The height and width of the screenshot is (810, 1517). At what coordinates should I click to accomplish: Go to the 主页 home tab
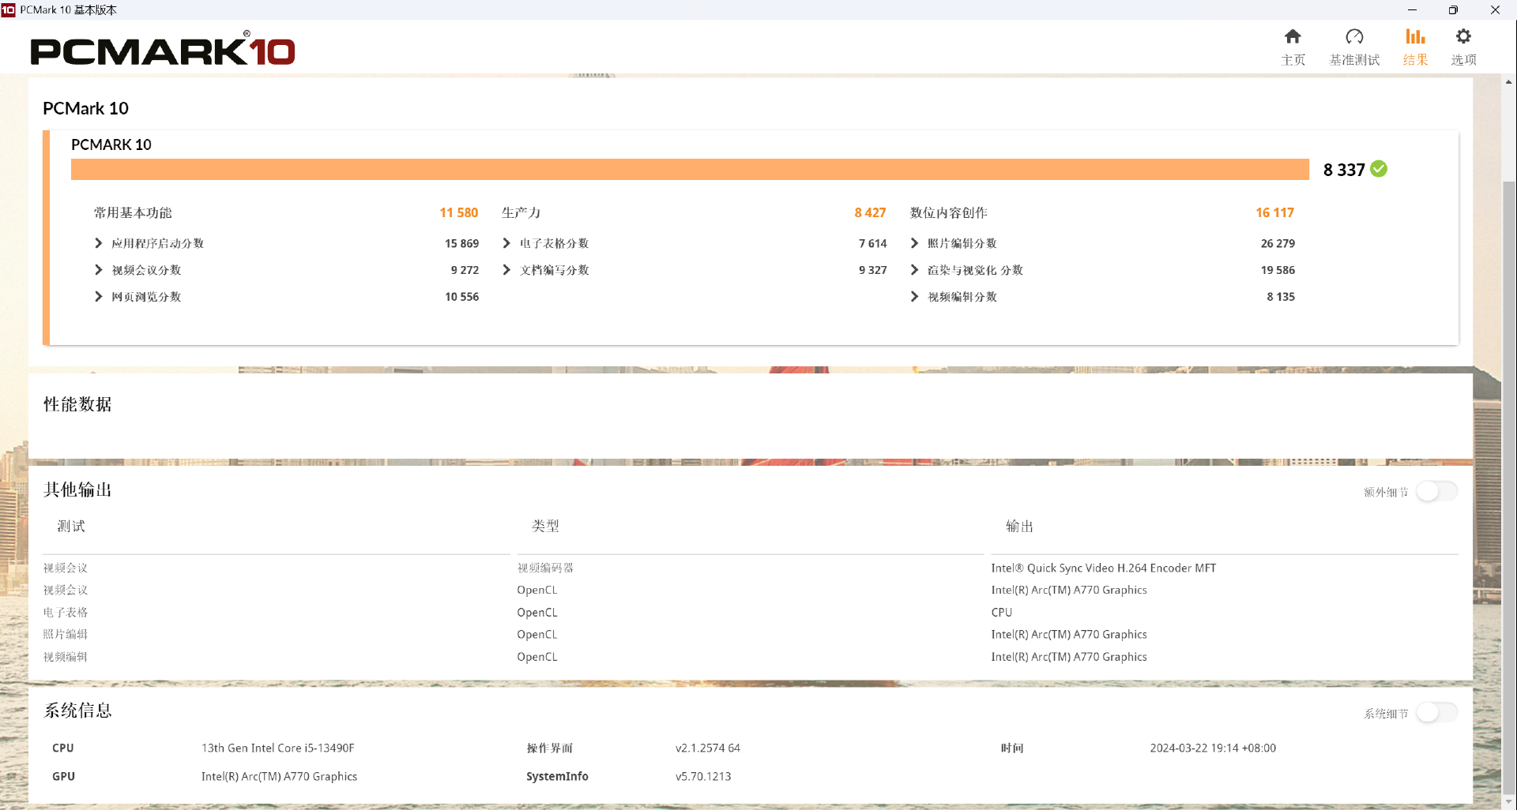click(x=1293, y=47)
